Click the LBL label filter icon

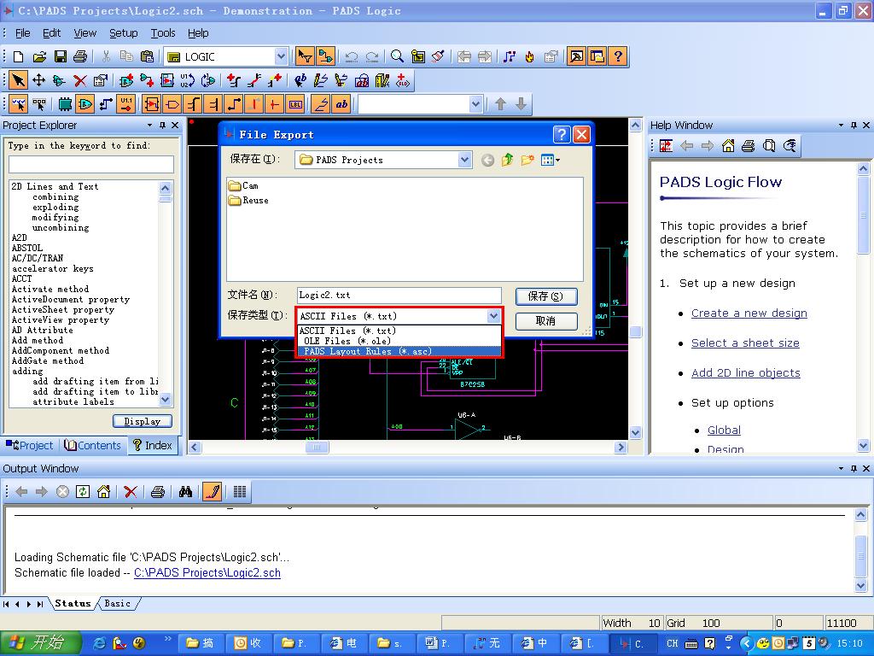295,104
